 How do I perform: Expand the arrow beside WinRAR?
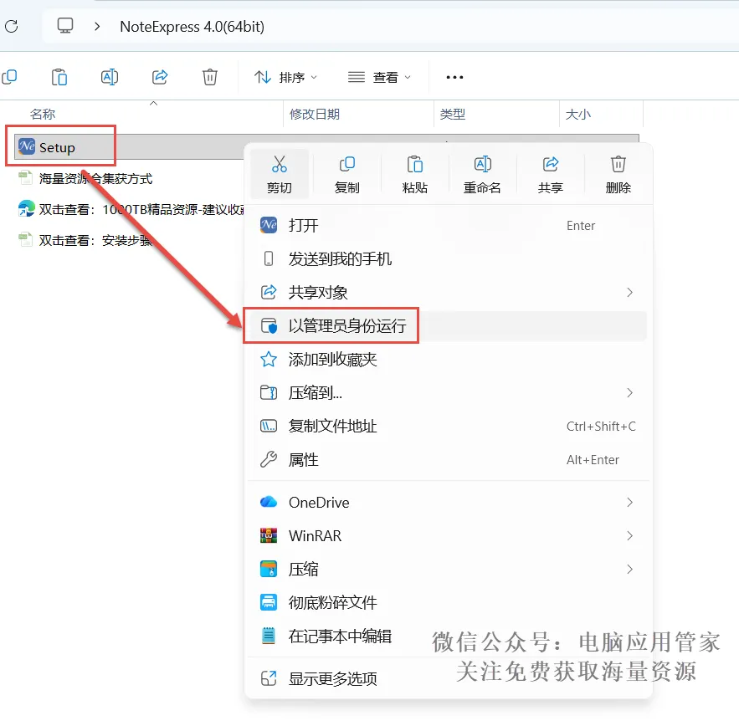[x=629, y=535]
